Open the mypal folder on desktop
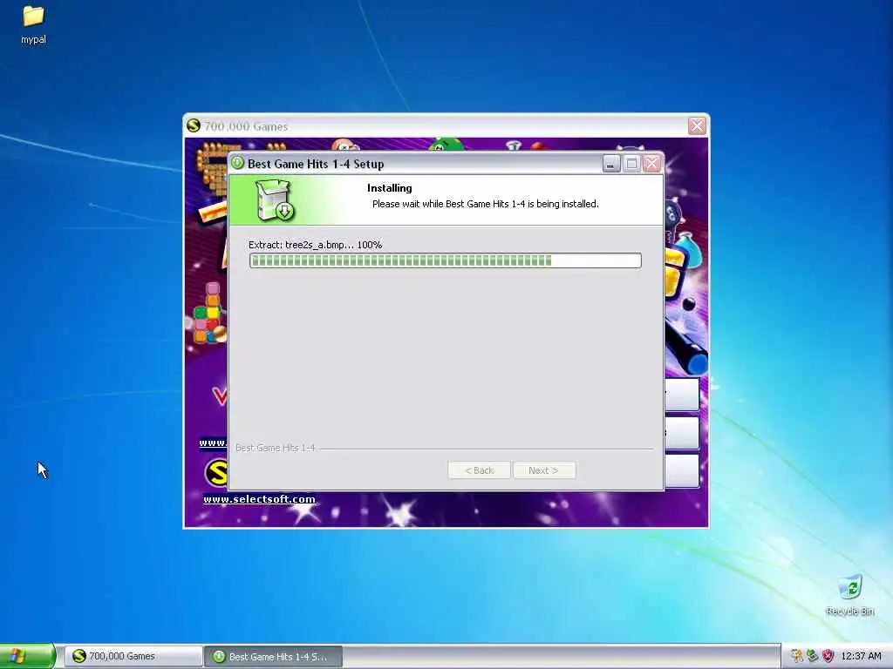The width and height of the screenshot is (893, 669). point(33,24)
